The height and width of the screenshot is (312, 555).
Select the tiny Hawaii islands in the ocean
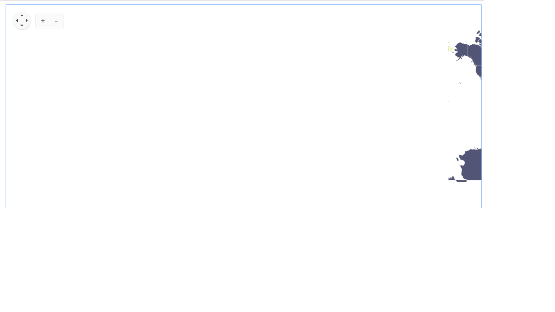[460, 83]
